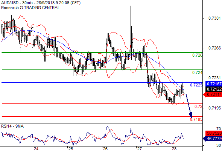Select the green 0.724 resistance level label

click(197, 72)
